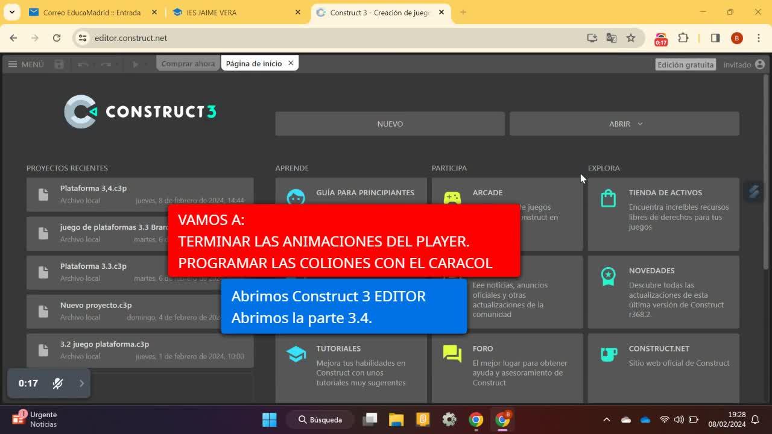The image size is (772, 434).
Task: Click the CONSTRUCT.NET mug icon
Action: (x=609, y=354)
